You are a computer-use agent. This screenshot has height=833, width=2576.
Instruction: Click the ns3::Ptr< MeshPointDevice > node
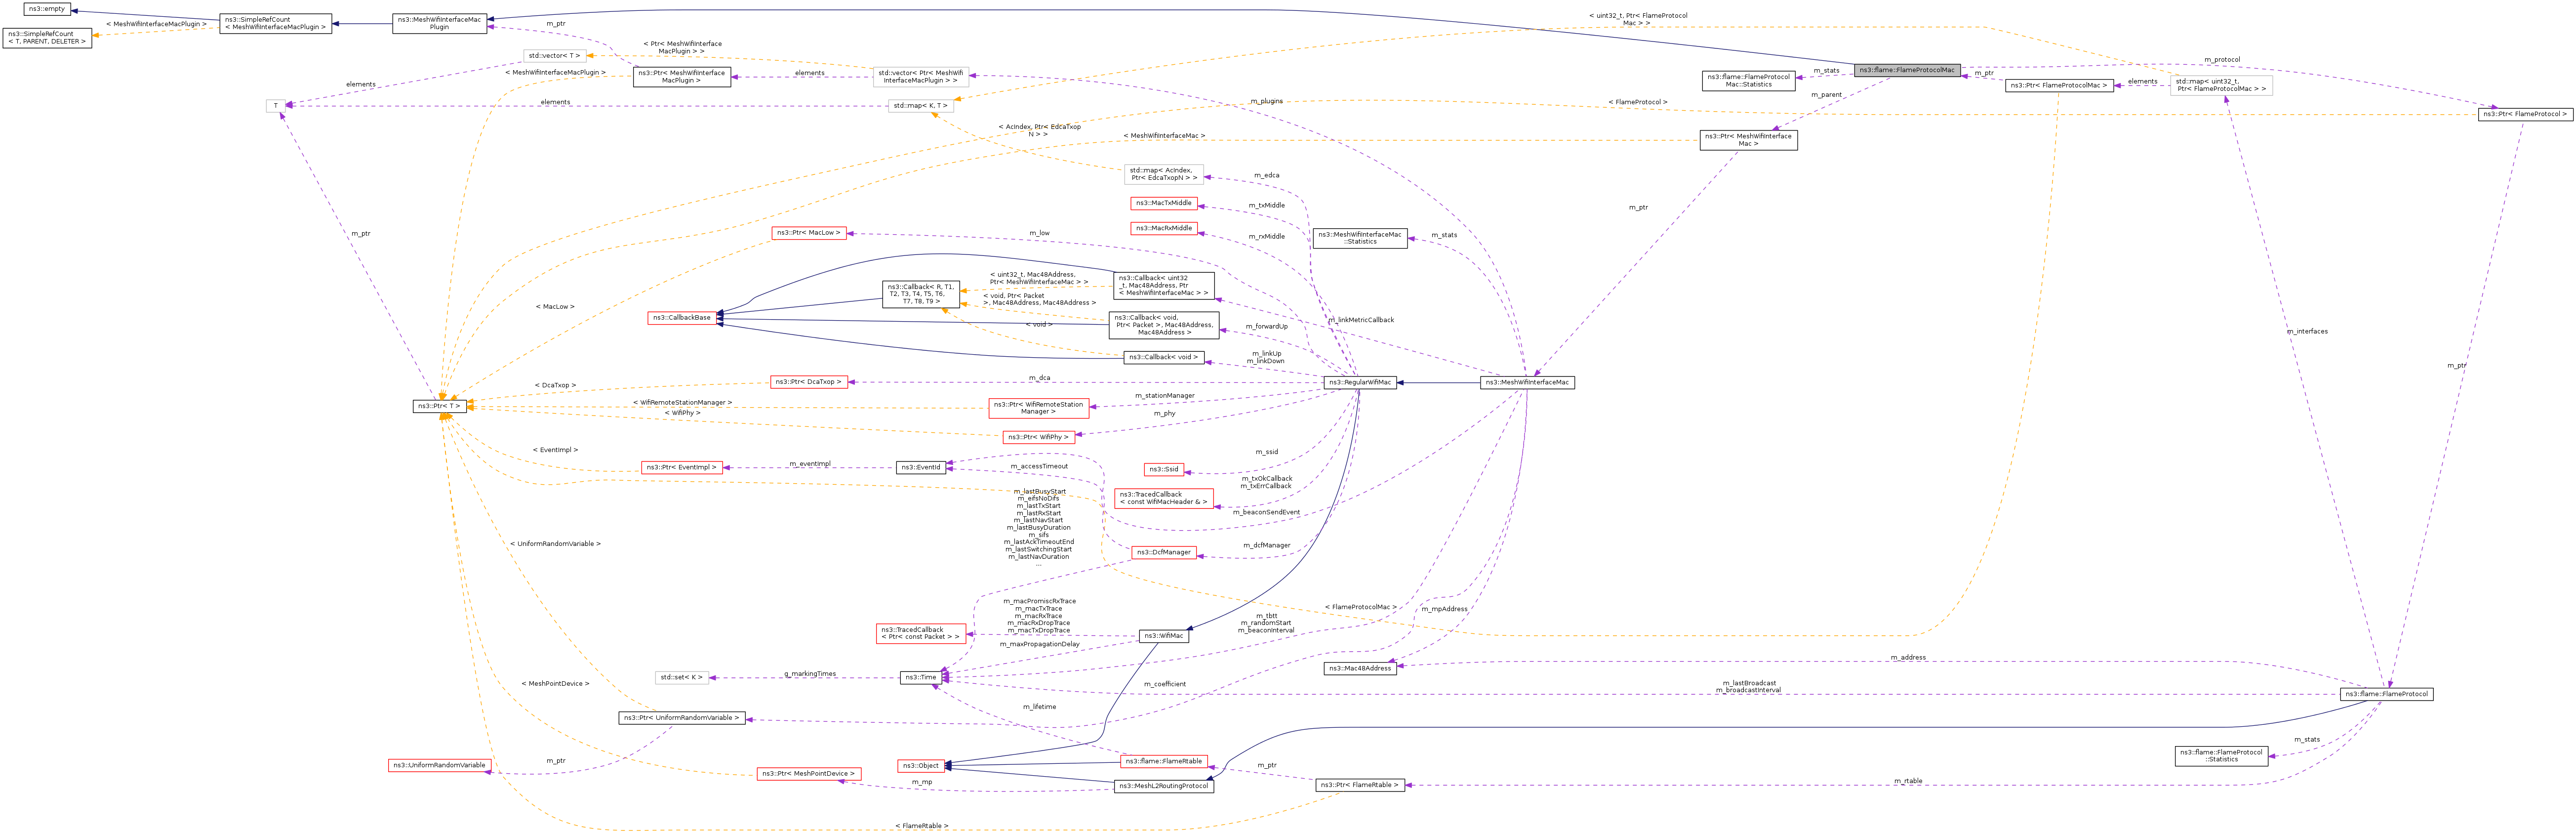coord(808,774)
